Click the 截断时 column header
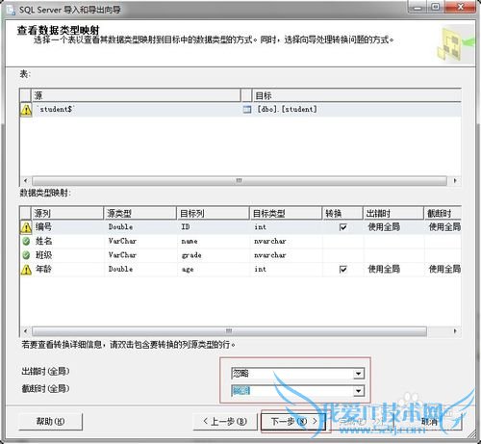481x444 pixels. click(443, 213)
